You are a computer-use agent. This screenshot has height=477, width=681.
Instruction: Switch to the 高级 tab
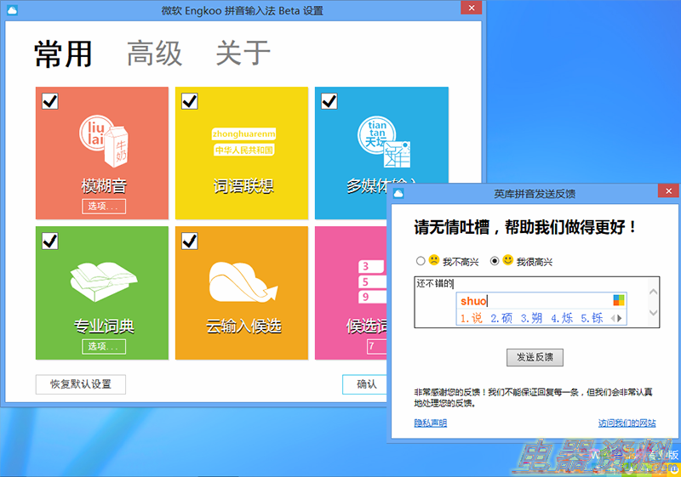[154, 54]
